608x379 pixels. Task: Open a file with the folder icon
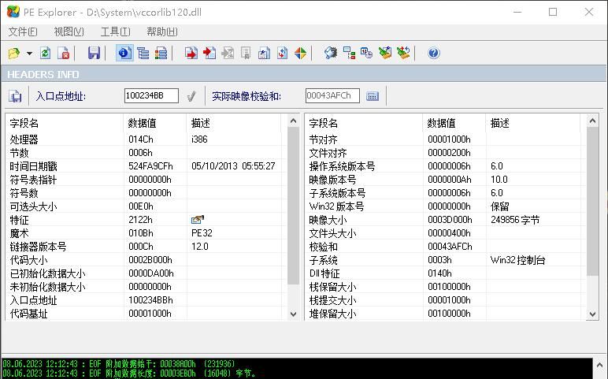pyautogui.click(x=14, y=53)
